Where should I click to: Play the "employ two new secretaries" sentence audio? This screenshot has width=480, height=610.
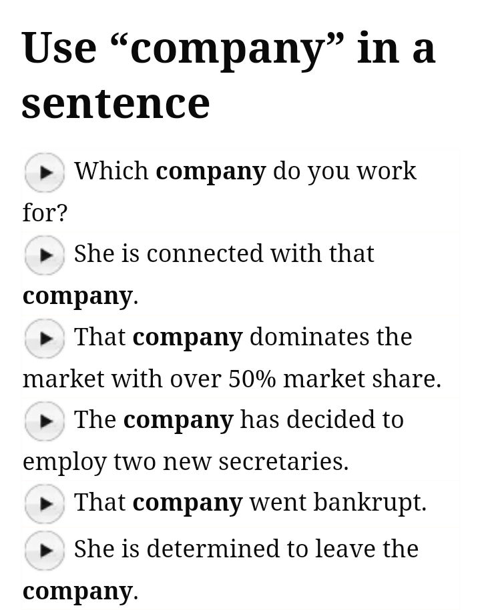pyautogui.click(x=44, y=421)
